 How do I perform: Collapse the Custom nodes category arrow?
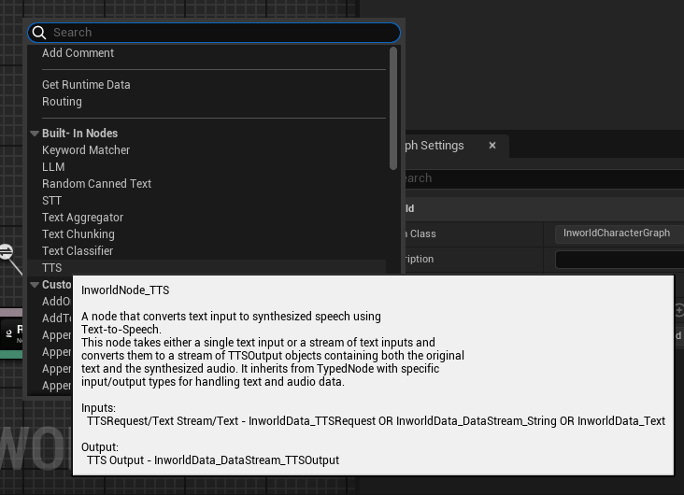[35, 285]
